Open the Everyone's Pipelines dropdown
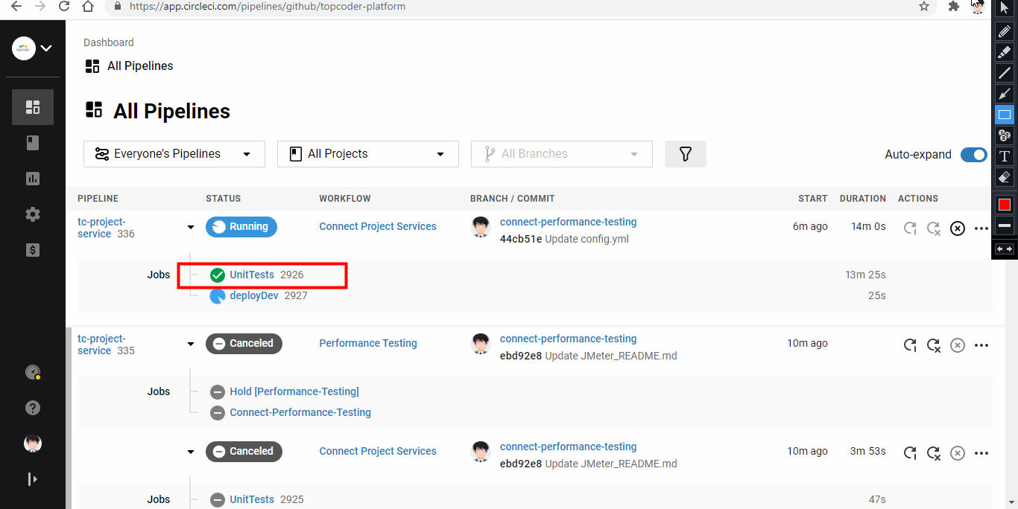 pos(174,154)
